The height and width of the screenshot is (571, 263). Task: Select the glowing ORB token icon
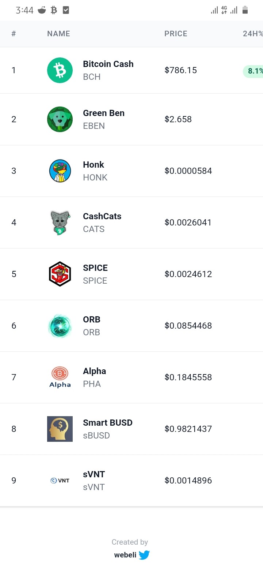60,326
